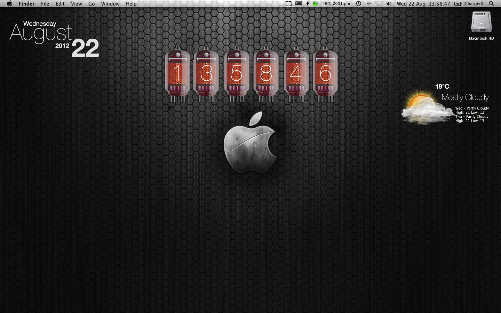The height and width of the screenshot is (313, 501).
Task: Click the 19°C temperature in weather widget
Action: coord(442,87)
